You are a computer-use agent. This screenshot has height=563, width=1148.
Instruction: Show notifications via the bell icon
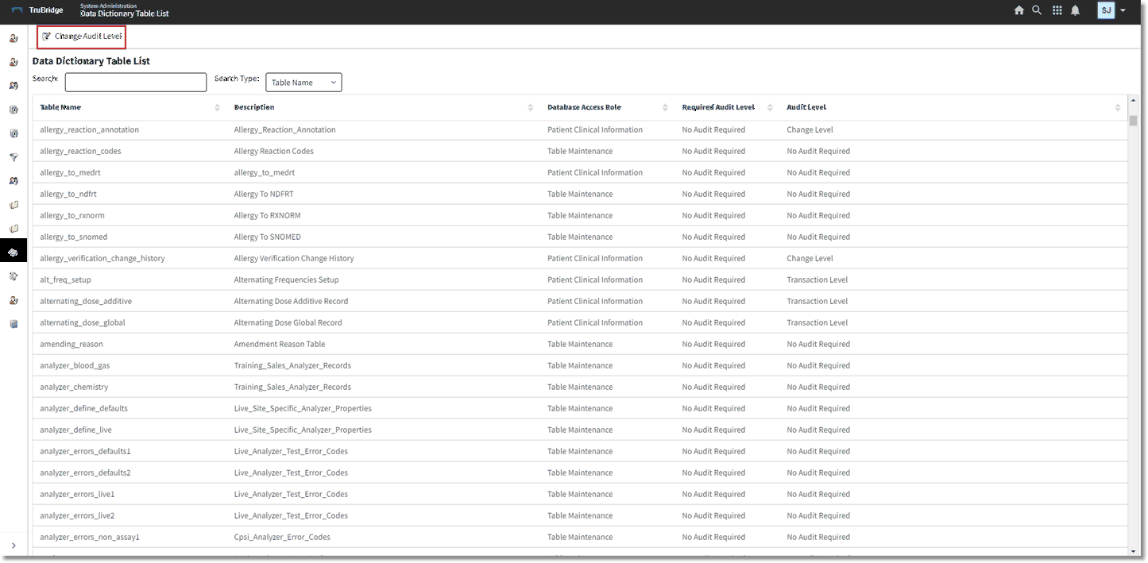click(x=1075, y=10)
